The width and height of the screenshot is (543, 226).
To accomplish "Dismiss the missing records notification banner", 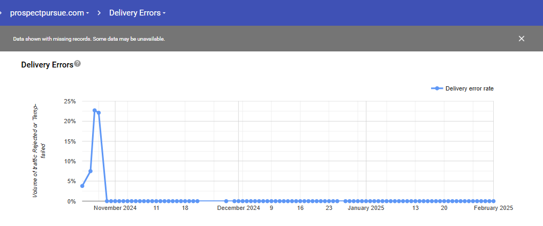I will 521,39.
